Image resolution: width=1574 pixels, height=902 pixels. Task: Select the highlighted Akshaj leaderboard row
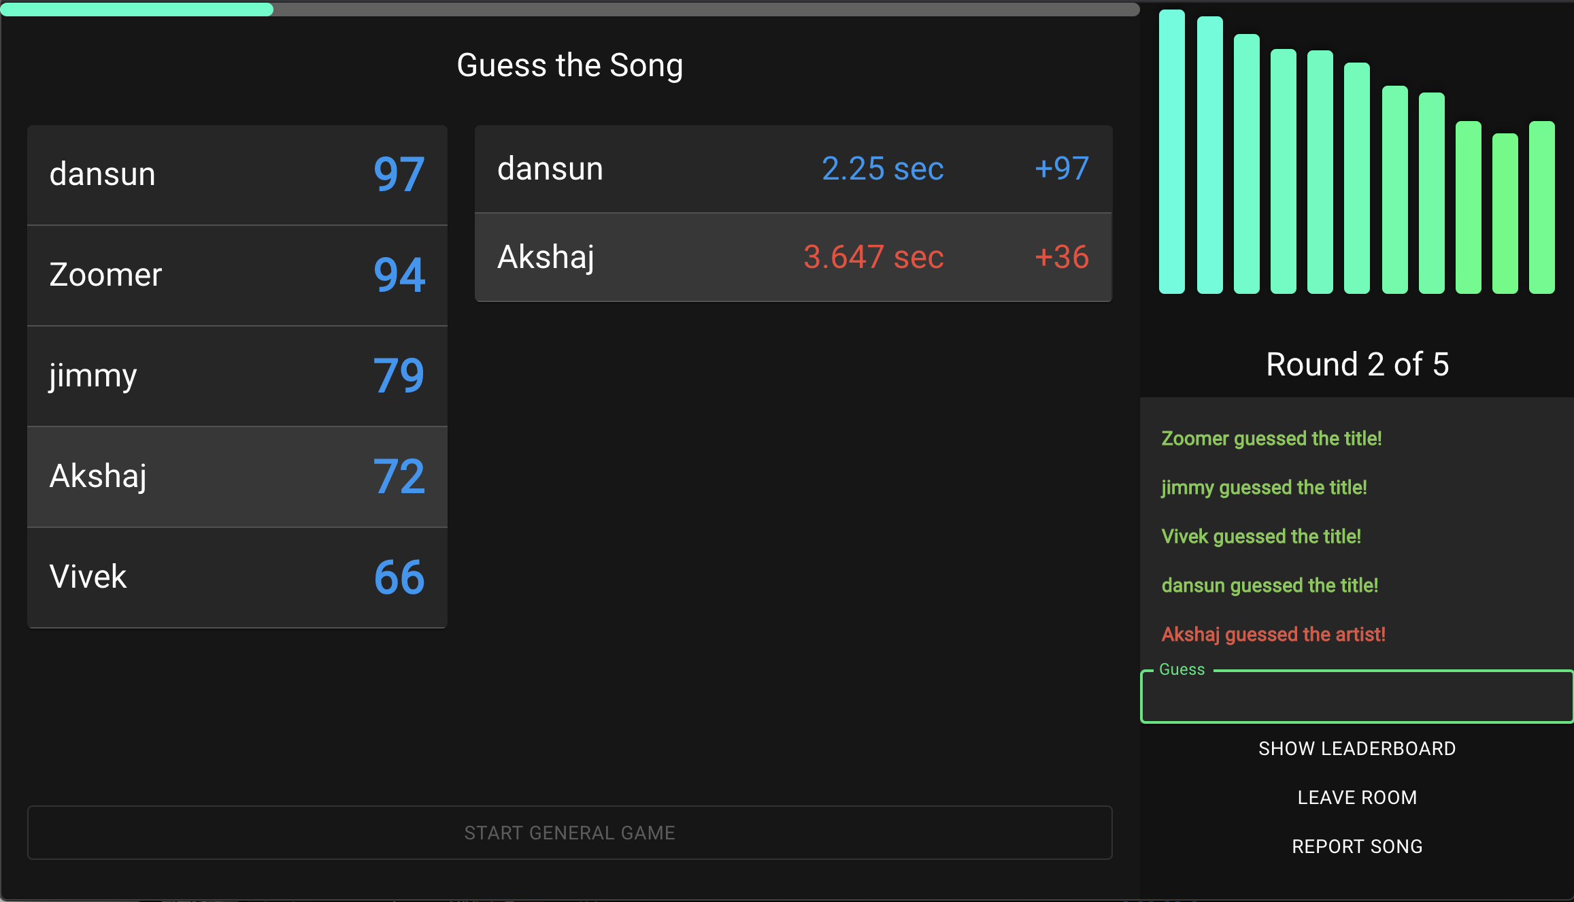[x=237, y=477]
